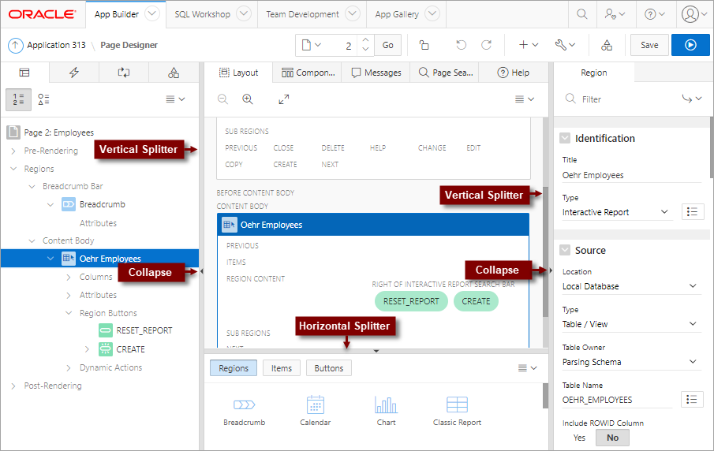This screenshot has width=714, height=451.
Task: Open the Create plus menu
Action: (x=529, y=45)
